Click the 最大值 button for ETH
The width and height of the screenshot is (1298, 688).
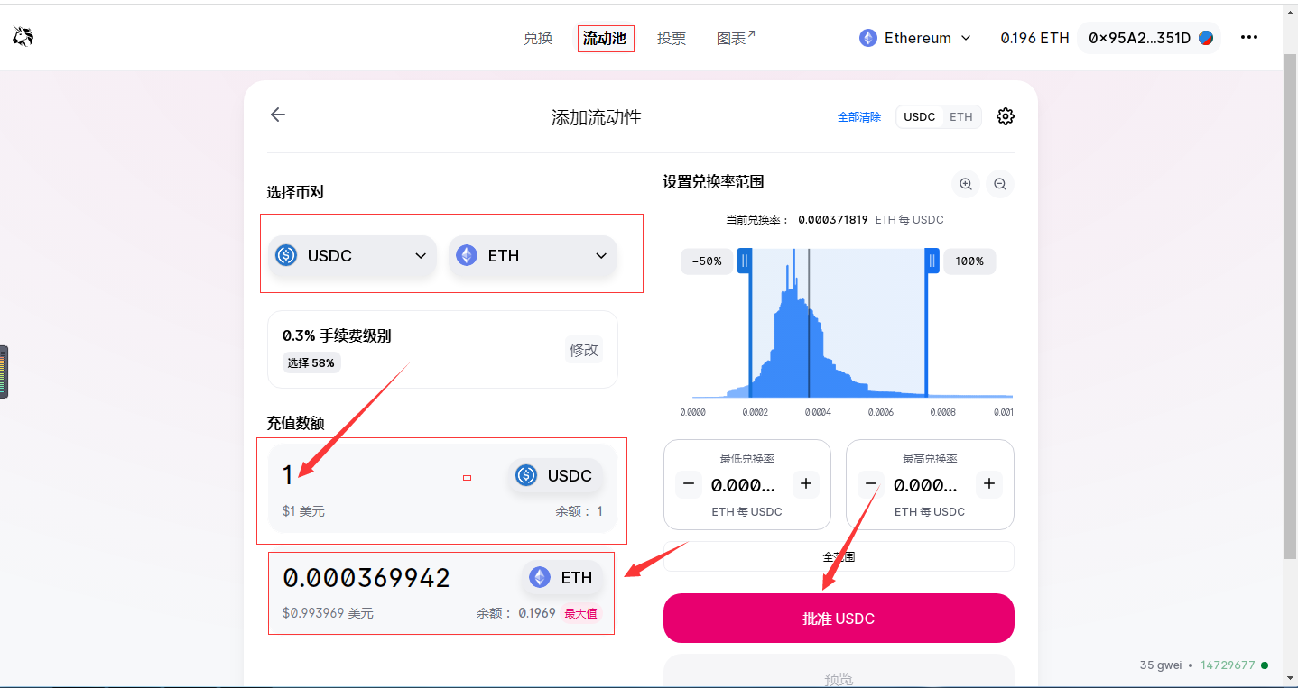coord(580,614)
